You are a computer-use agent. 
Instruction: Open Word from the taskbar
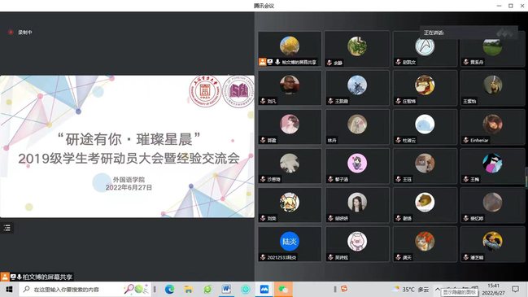tap(226, 289)
